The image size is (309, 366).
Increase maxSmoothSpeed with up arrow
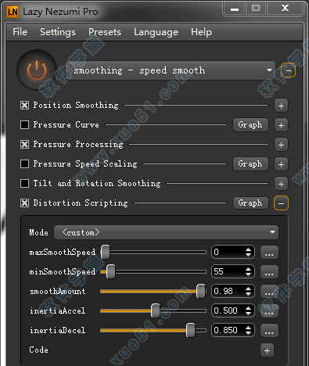coord(249,249)
